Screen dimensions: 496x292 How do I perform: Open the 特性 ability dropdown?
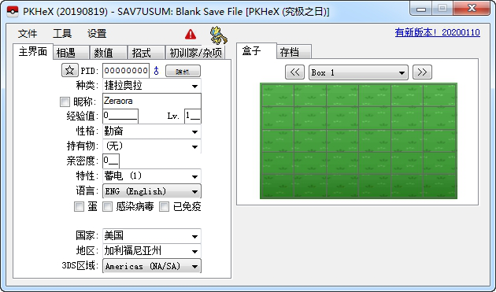click(x=152, y=176)
